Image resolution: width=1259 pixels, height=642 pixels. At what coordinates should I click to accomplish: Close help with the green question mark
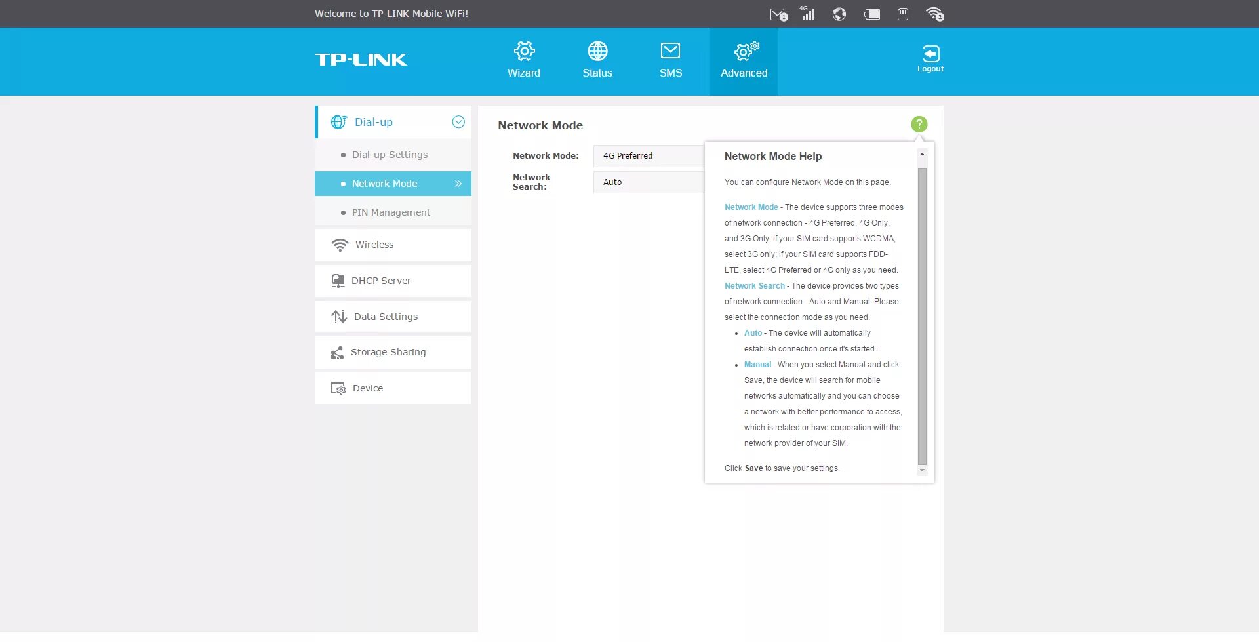919,124
